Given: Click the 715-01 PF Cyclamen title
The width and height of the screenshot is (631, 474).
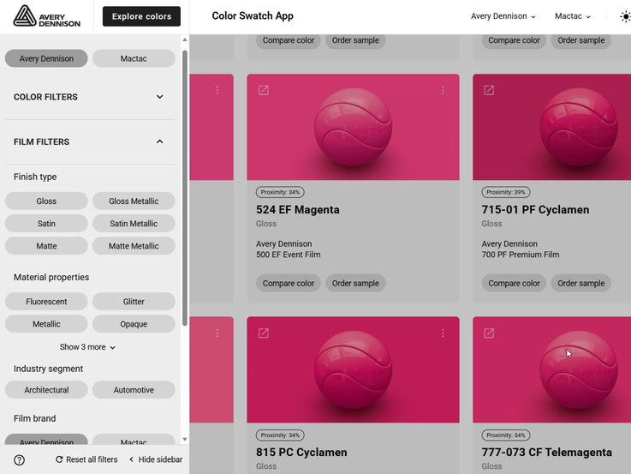Looking at the screenshot, I should point(535,210).
